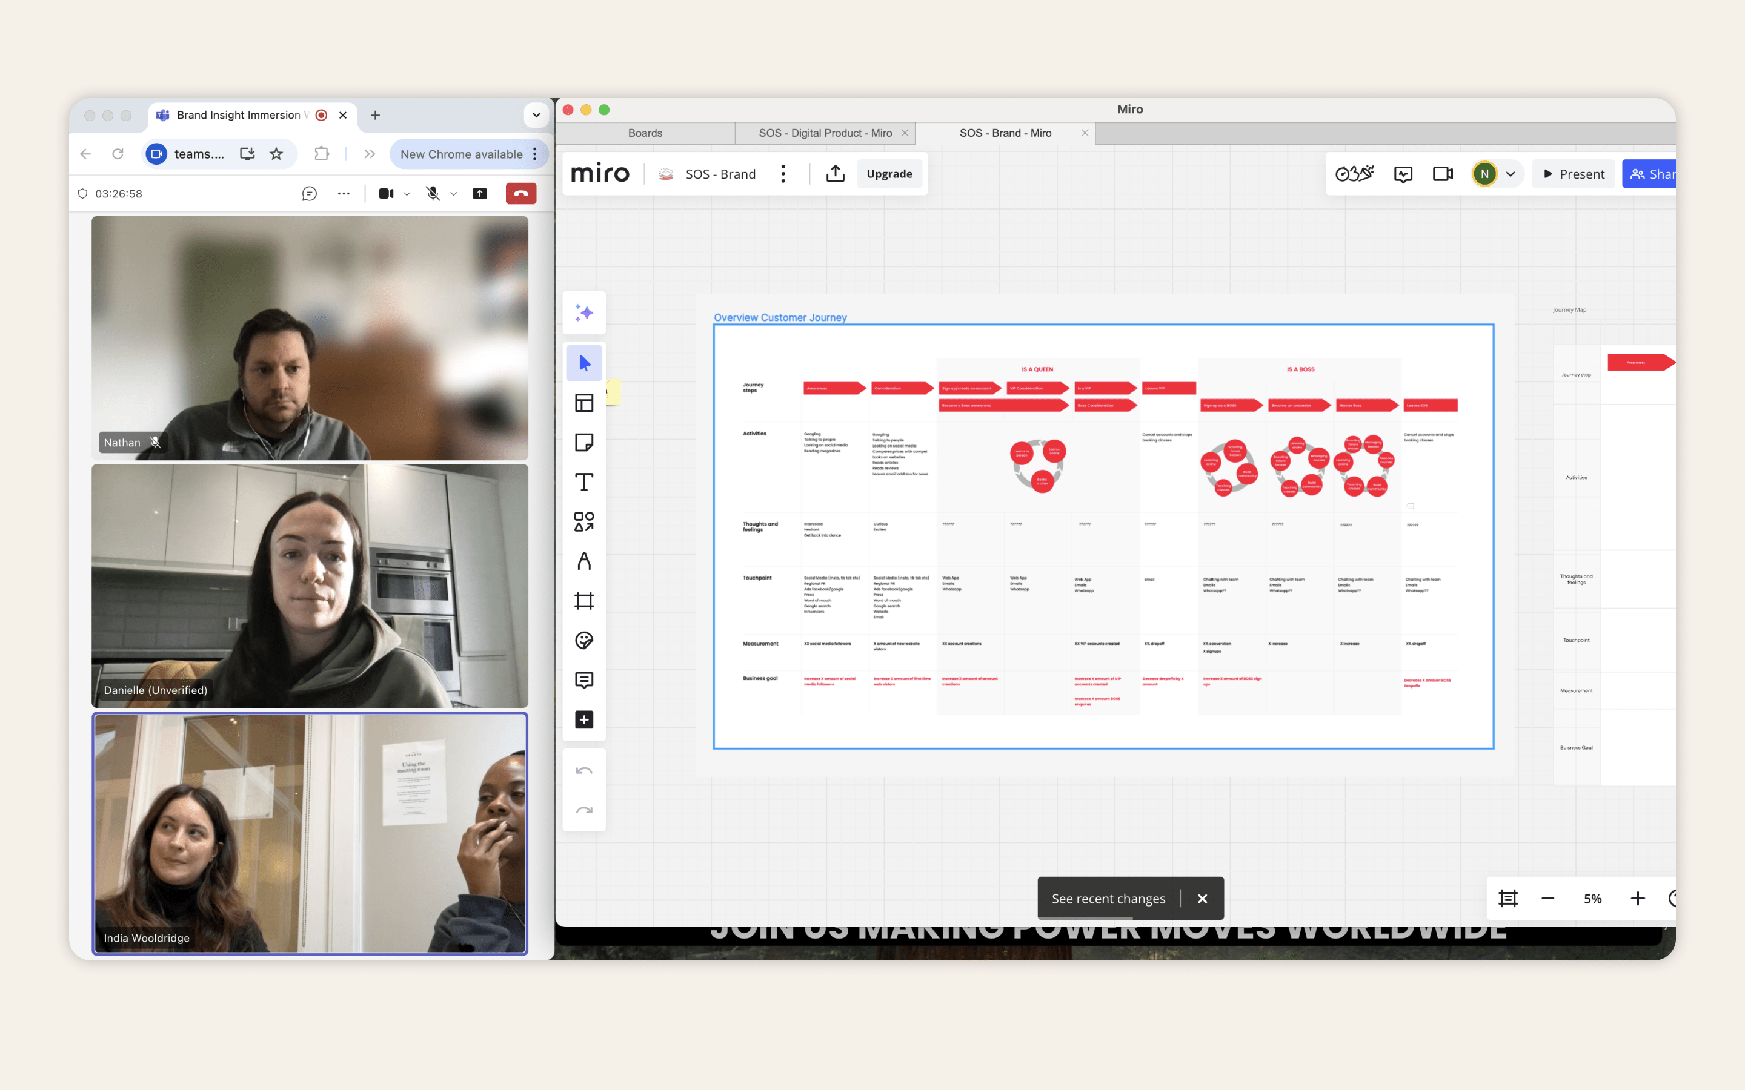
Task: Share screen in Teams meeting
Action: pos(479,193)
